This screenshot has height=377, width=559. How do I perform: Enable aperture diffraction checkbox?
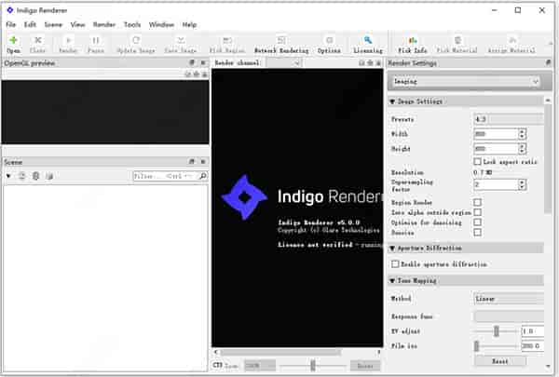[396, 264]
